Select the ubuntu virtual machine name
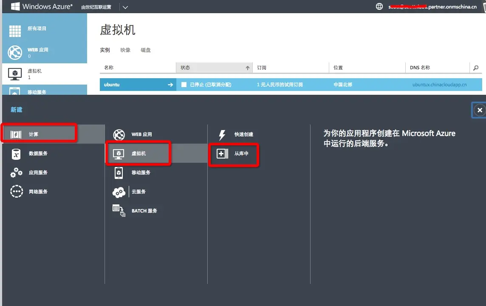The height and width of the screenshot is (306, 486). click(112, 85)
